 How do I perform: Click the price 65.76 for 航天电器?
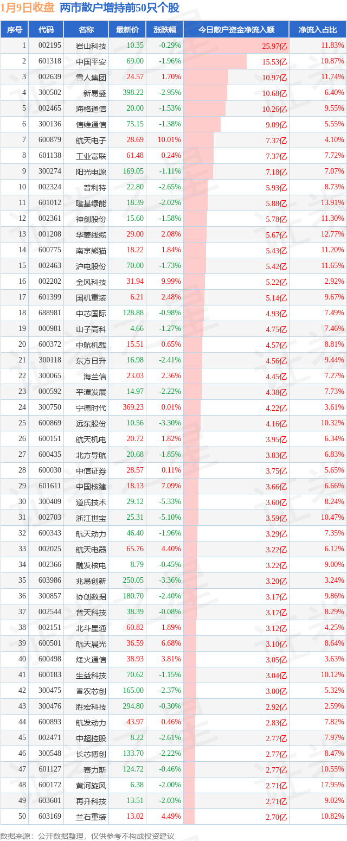135,549
